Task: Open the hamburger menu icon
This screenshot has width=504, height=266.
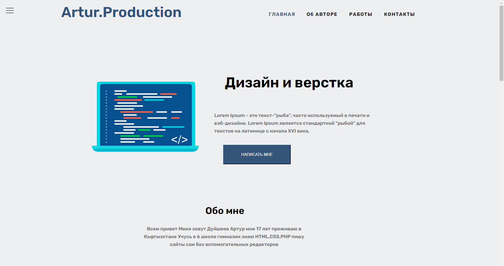Action: pyautogui.click(x=10, y=10)
